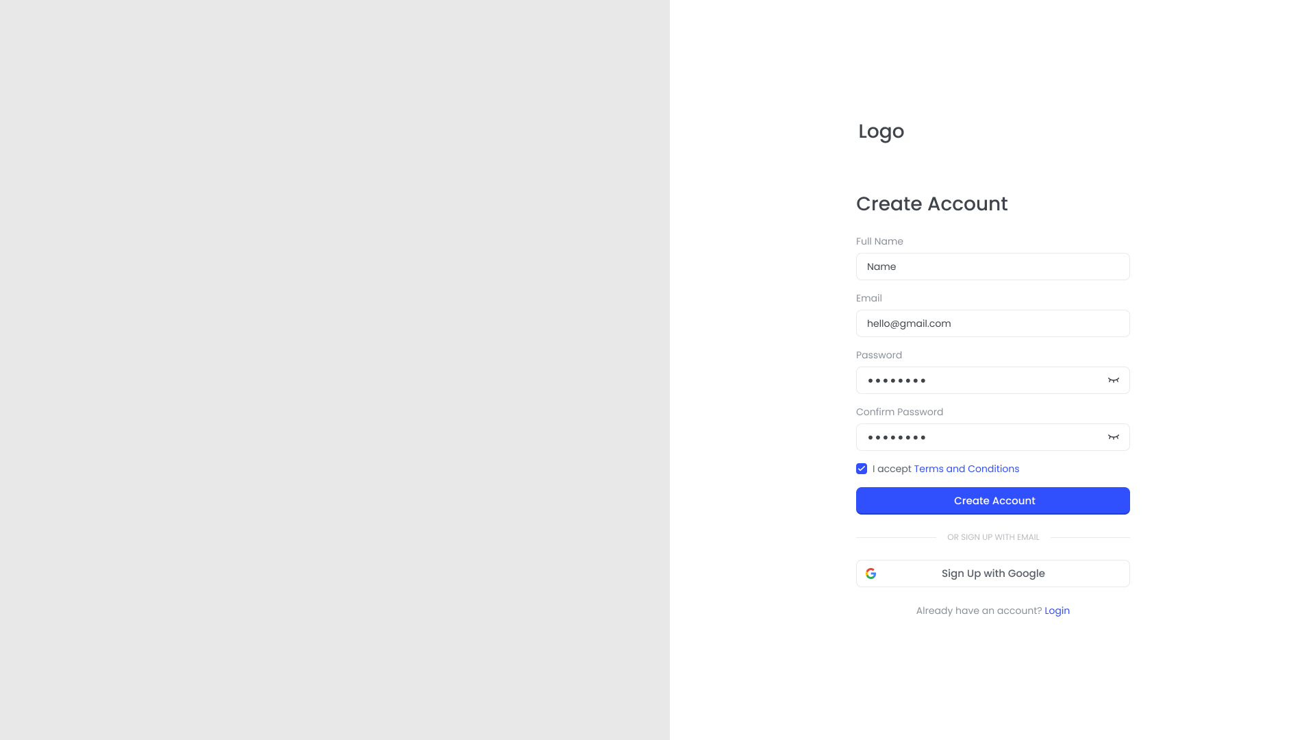Click the OR SIGN UP WITH EMAIL text
Viewport: 1315px width, 740px height.
coord(993,537)
